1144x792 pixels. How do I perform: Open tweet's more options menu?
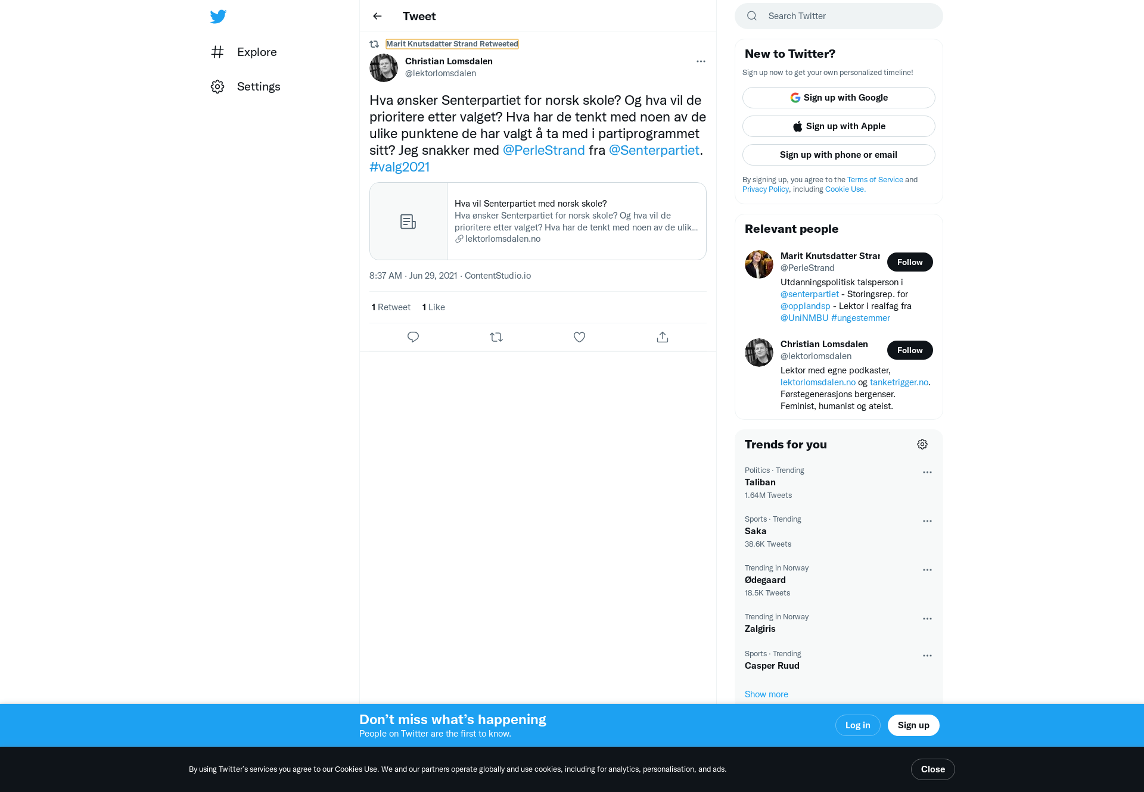tap(701, 61)
